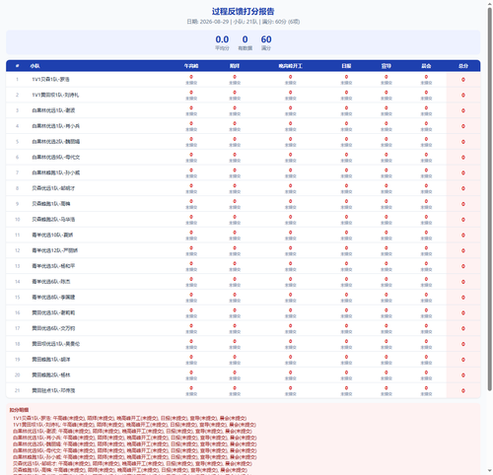Click row 8 午高峰 red score marker
This screenshot has height=475, width=493.
[x=191, y=185]
